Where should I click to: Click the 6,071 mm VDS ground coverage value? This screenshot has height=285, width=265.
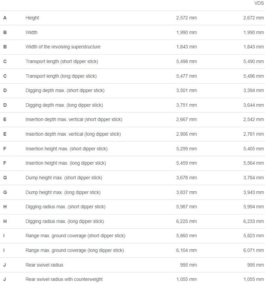pos(253,250)
